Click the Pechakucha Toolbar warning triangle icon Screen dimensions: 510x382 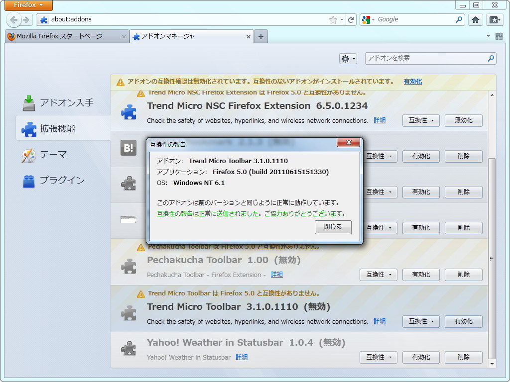[x=141, y=248]
